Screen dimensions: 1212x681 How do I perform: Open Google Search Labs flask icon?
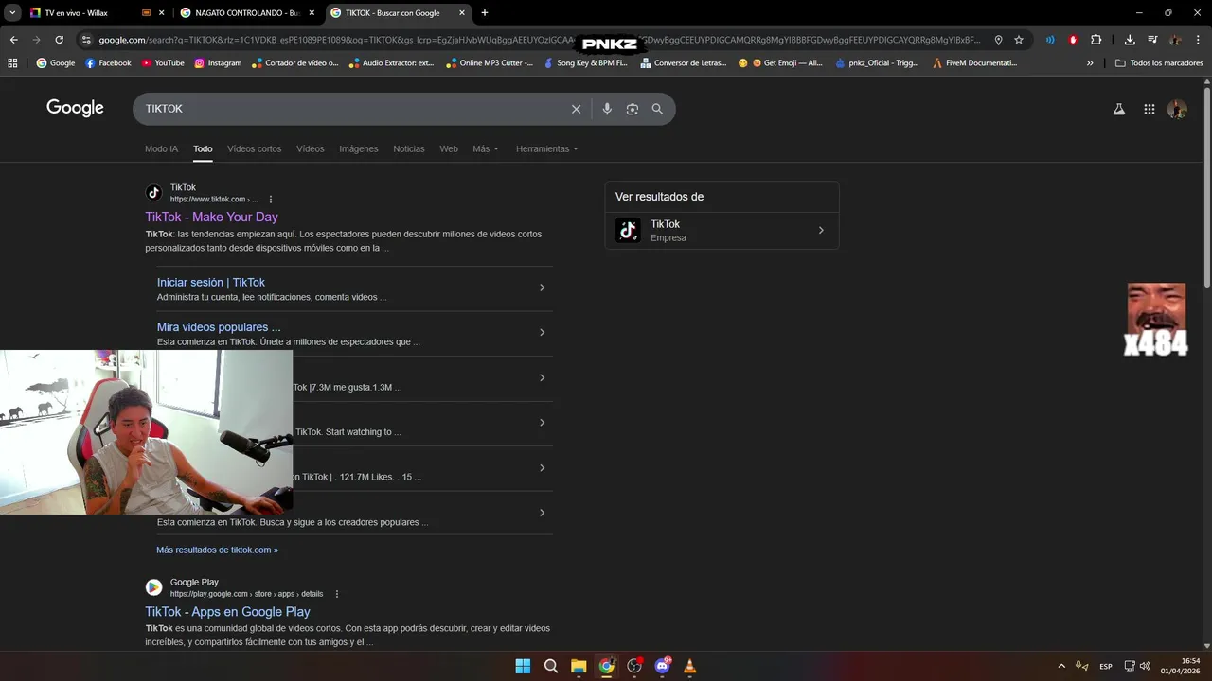click(1118, 109)
